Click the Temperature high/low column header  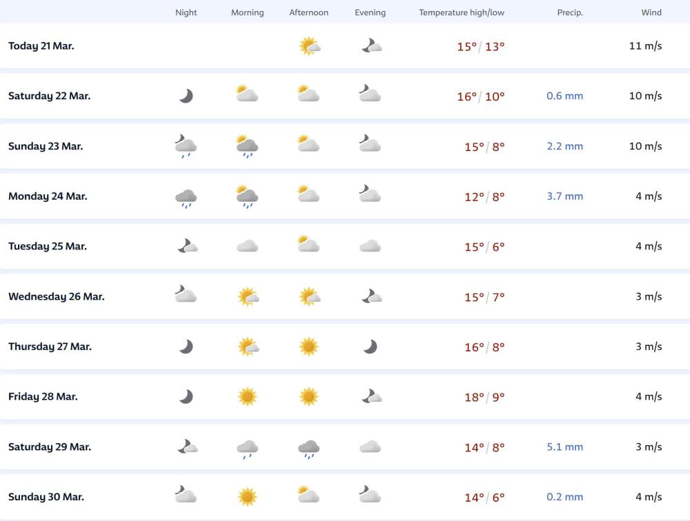tap(462, 12)
